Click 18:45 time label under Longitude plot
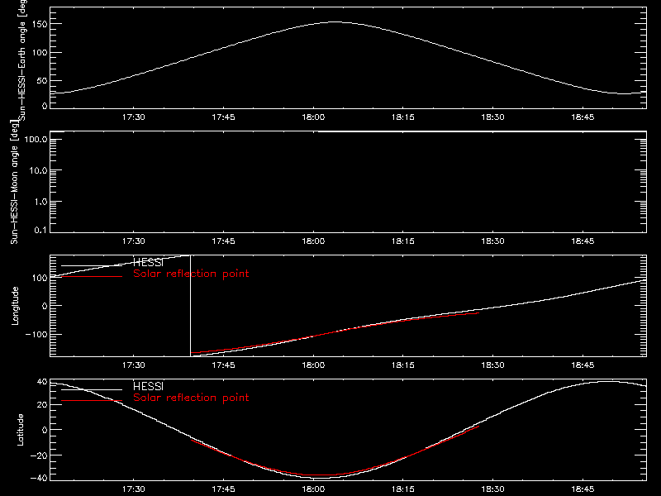Screen dimensions: 661x496 [x=583, y=365]
